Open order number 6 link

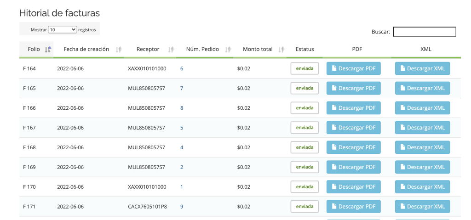click(x=182, y=68)
